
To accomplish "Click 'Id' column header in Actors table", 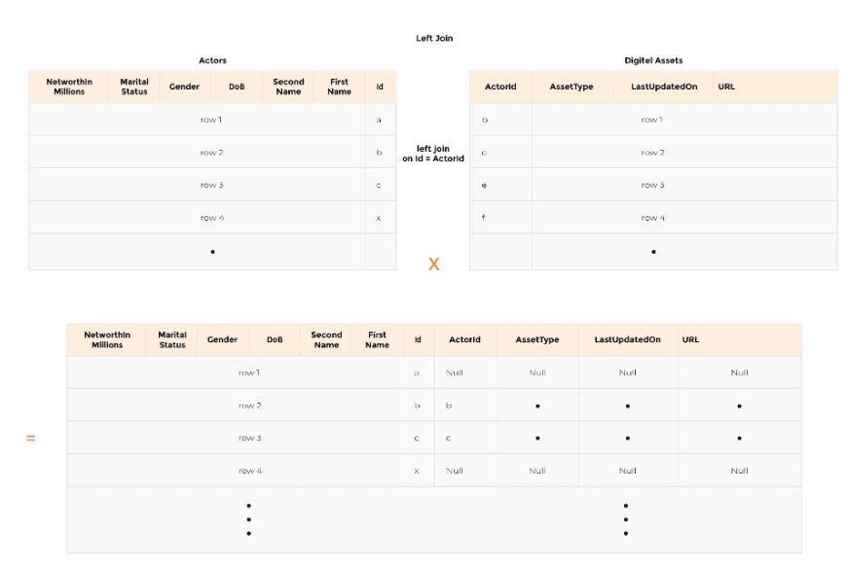I will tap(380, 87).
